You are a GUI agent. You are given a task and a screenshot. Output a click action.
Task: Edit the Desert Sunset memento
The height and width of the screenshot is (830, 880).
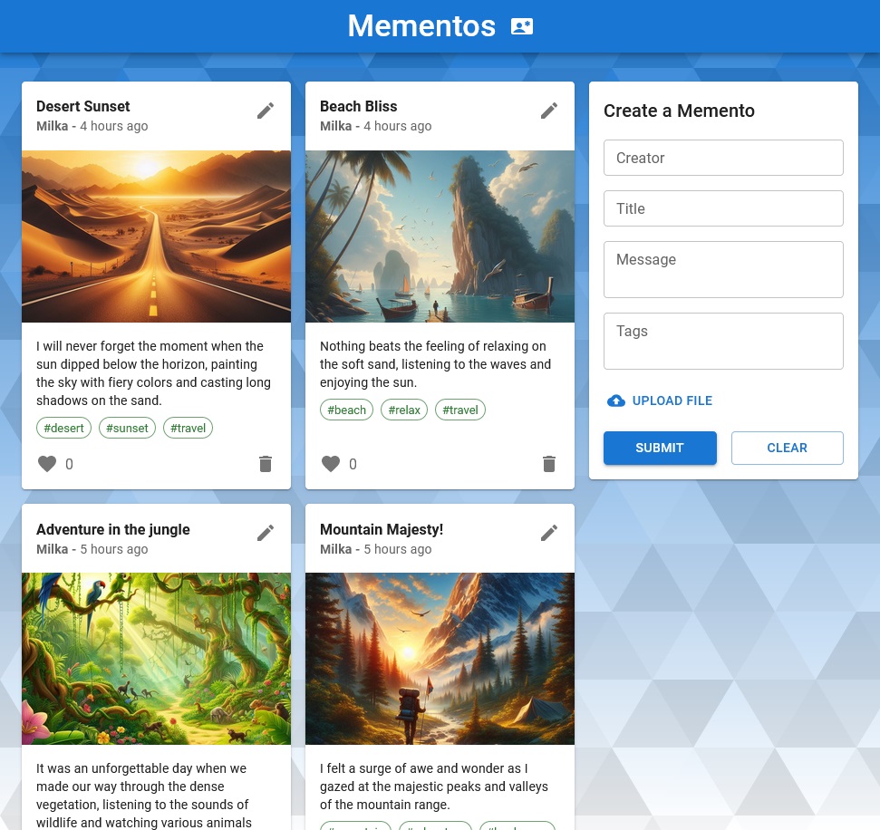[x=265, y=111]
